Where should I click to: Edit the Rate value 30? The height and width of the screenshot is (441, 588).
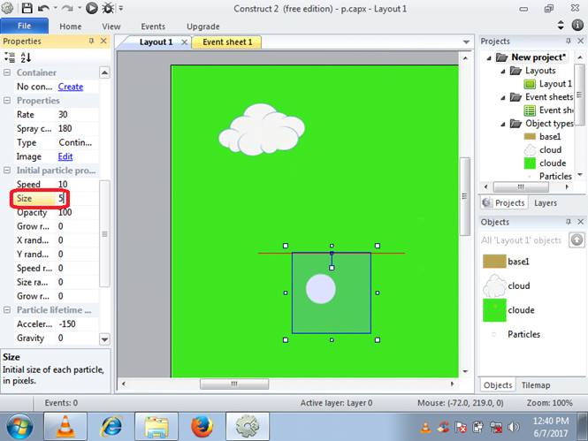point(78,114)
